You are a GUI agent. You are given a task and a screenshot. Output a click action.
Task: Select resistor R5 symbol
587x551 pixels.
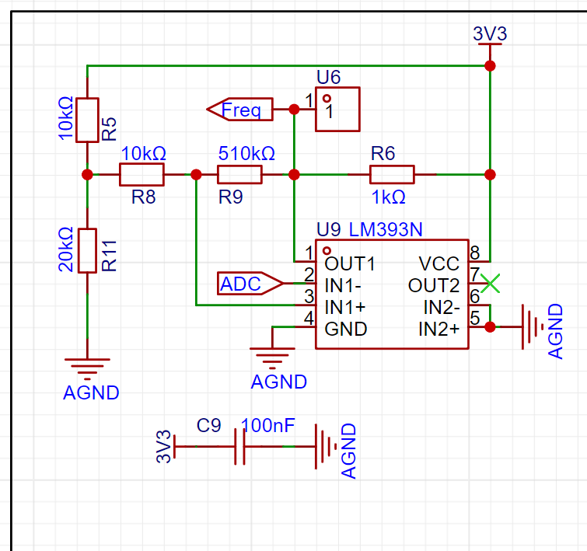[87, 120]
